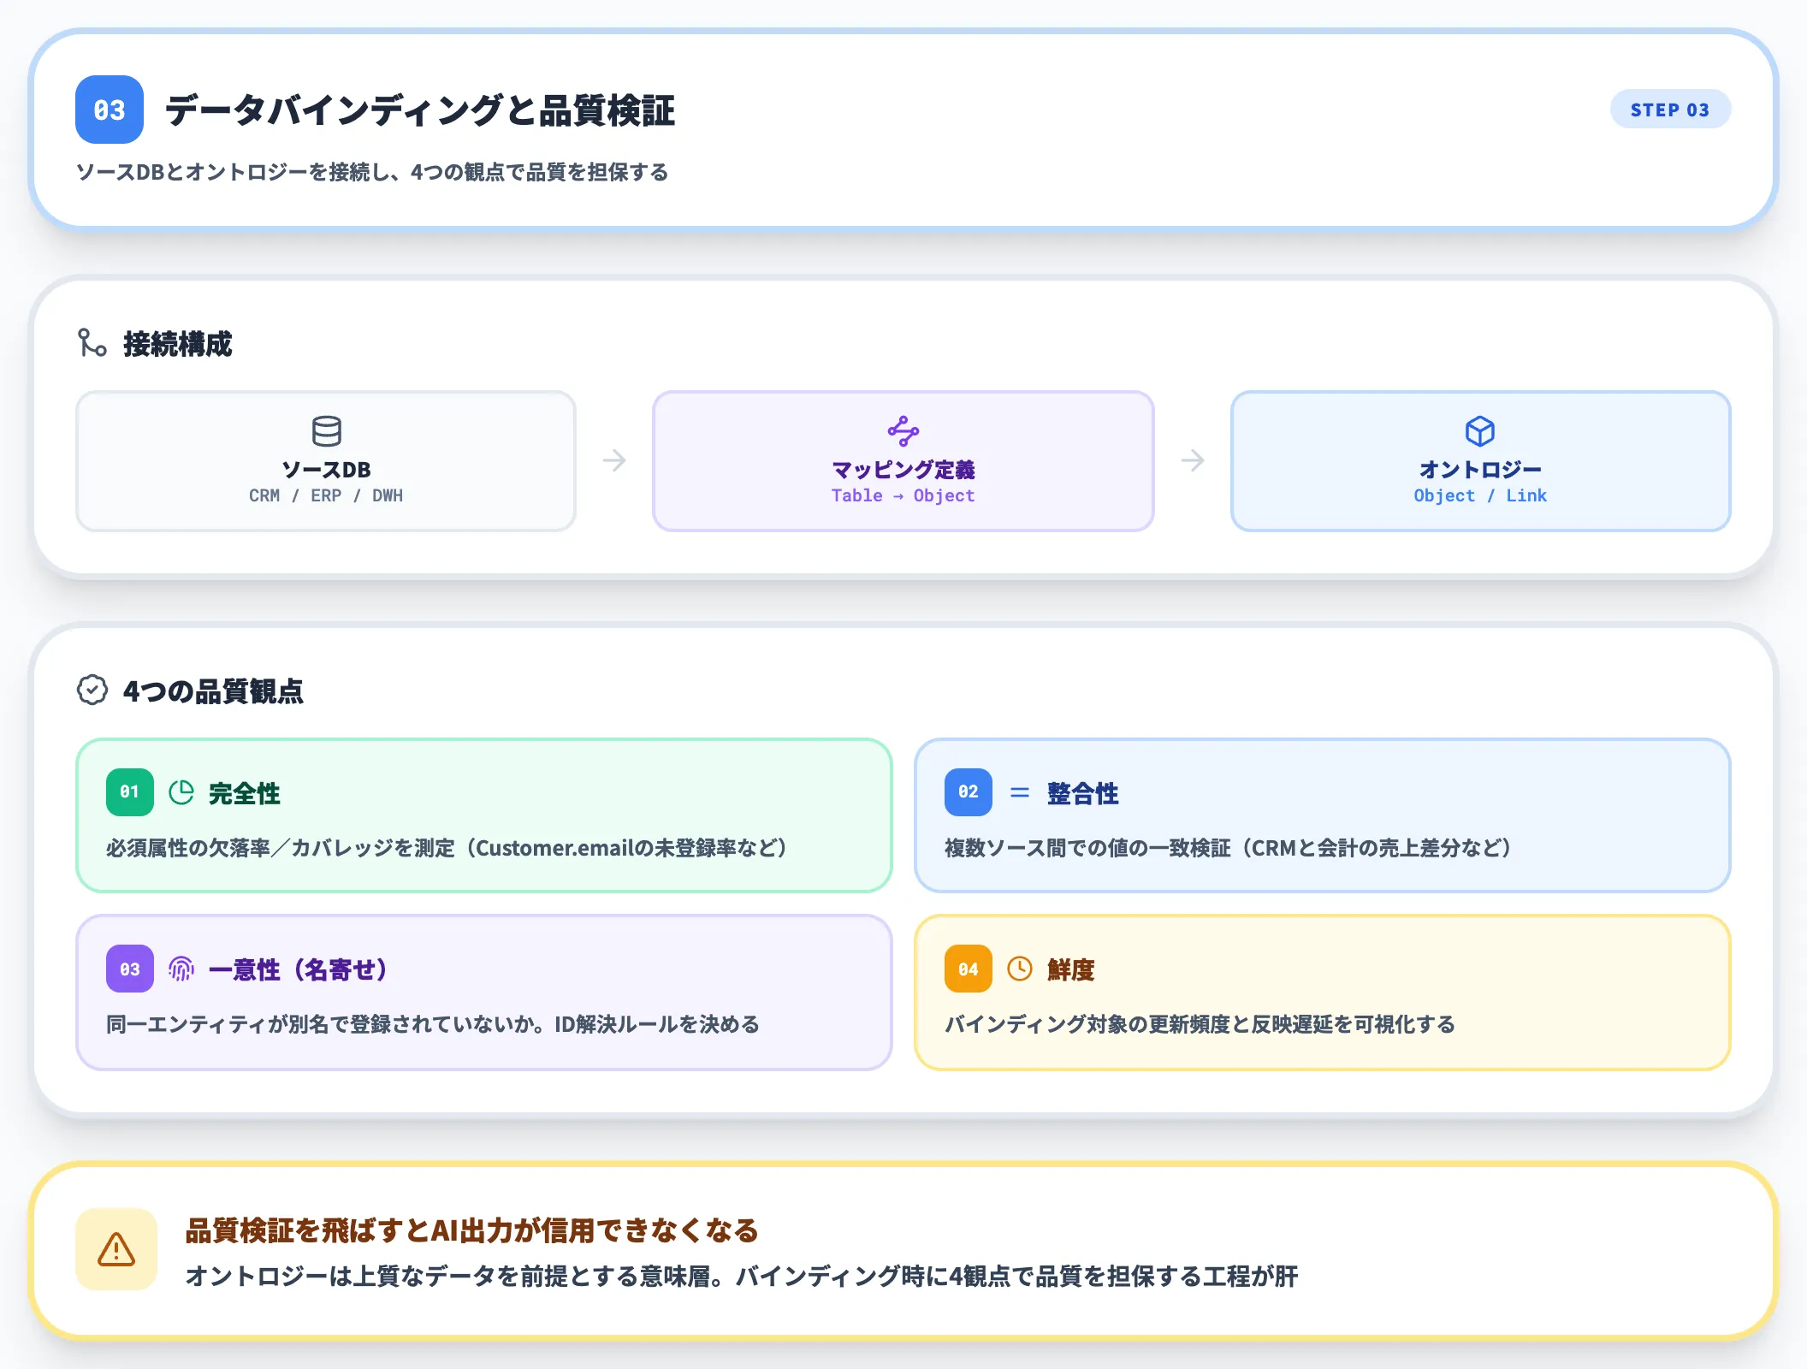The height and width of the screenshot is (1369, 1807).
Task: Open the ソースDB card
Action: pyautogui.click(x=326, y=462)
